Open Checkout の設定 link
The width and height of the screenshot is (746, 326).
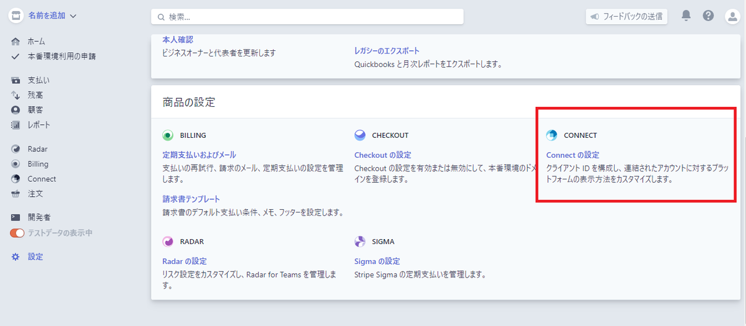click(x=382, y=155)
